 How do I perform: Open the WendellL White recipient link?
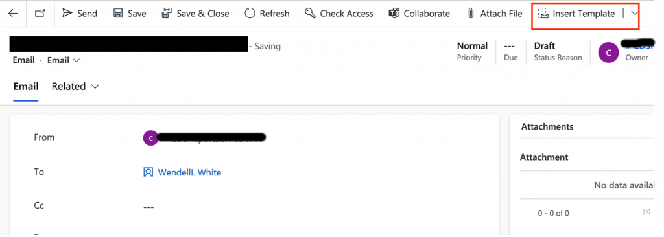[189, 172]
